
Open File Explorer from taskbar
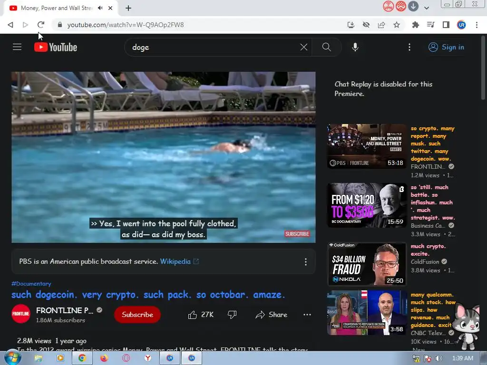click(x=38, y=358)
